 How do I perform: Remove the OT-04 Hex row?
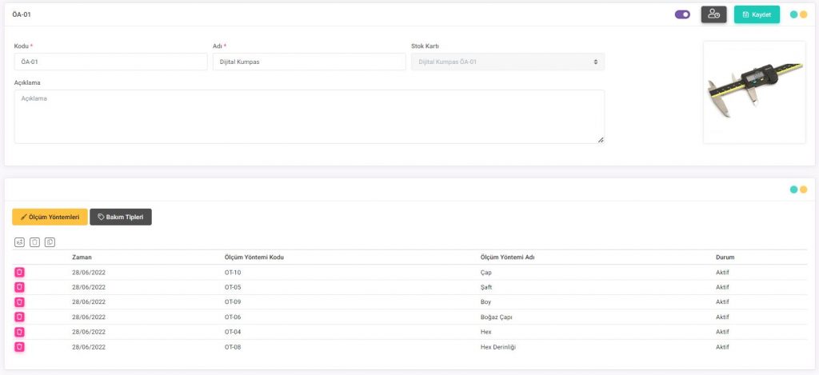(x=19, y=332)
